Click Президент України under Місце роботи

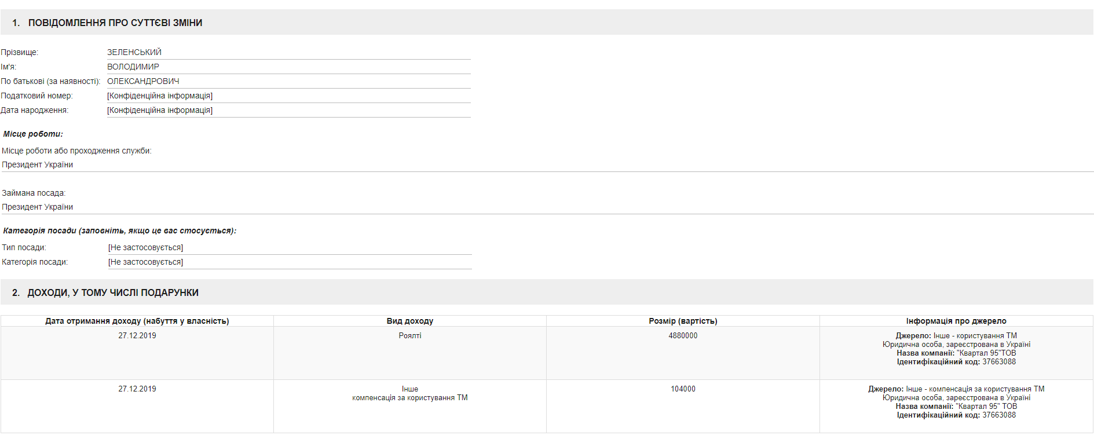coord(38,164)
